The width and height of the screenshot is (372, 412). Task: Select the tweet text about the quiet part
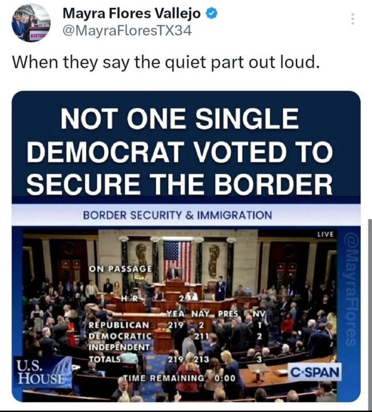166,62
